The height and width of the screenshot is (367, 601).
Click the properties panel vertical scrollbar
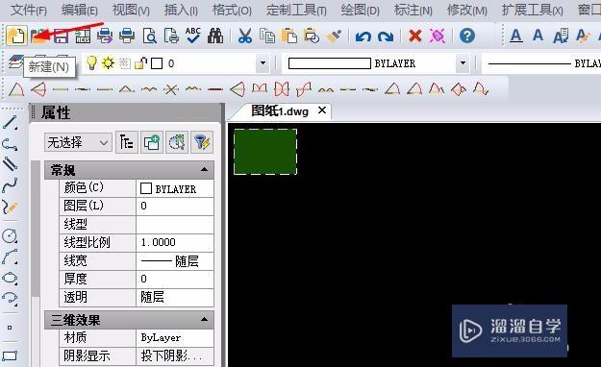[36, 230]
